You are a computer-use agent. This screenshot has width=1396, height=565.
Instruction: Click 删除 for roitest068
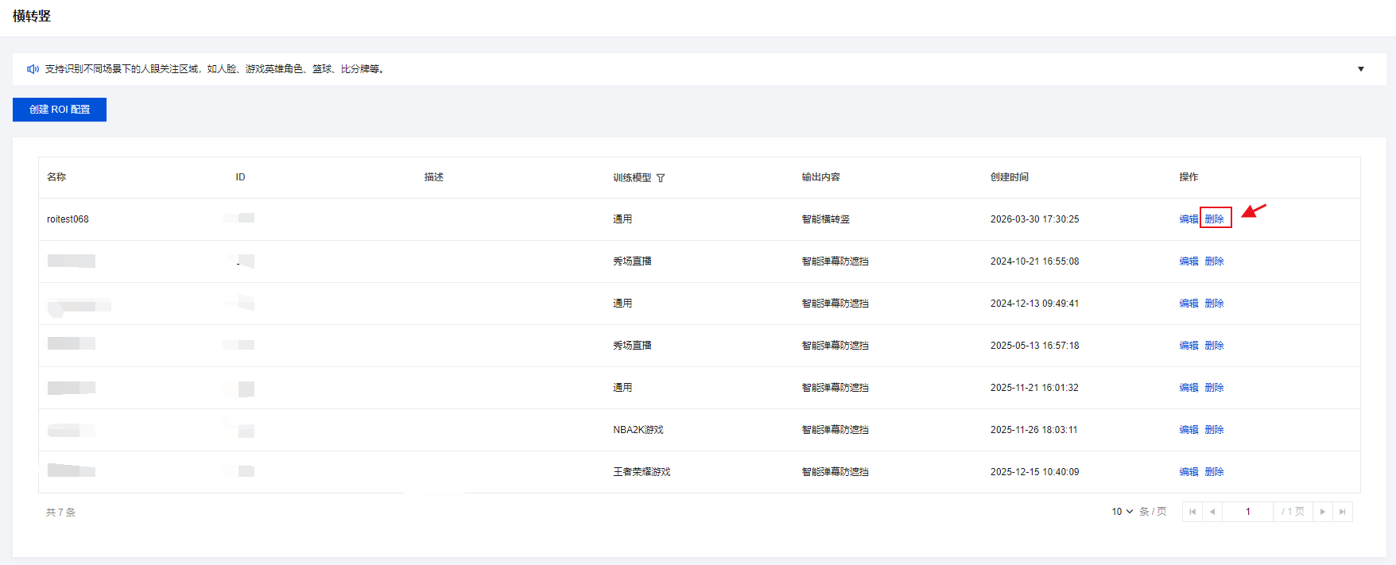(1214, 219)
